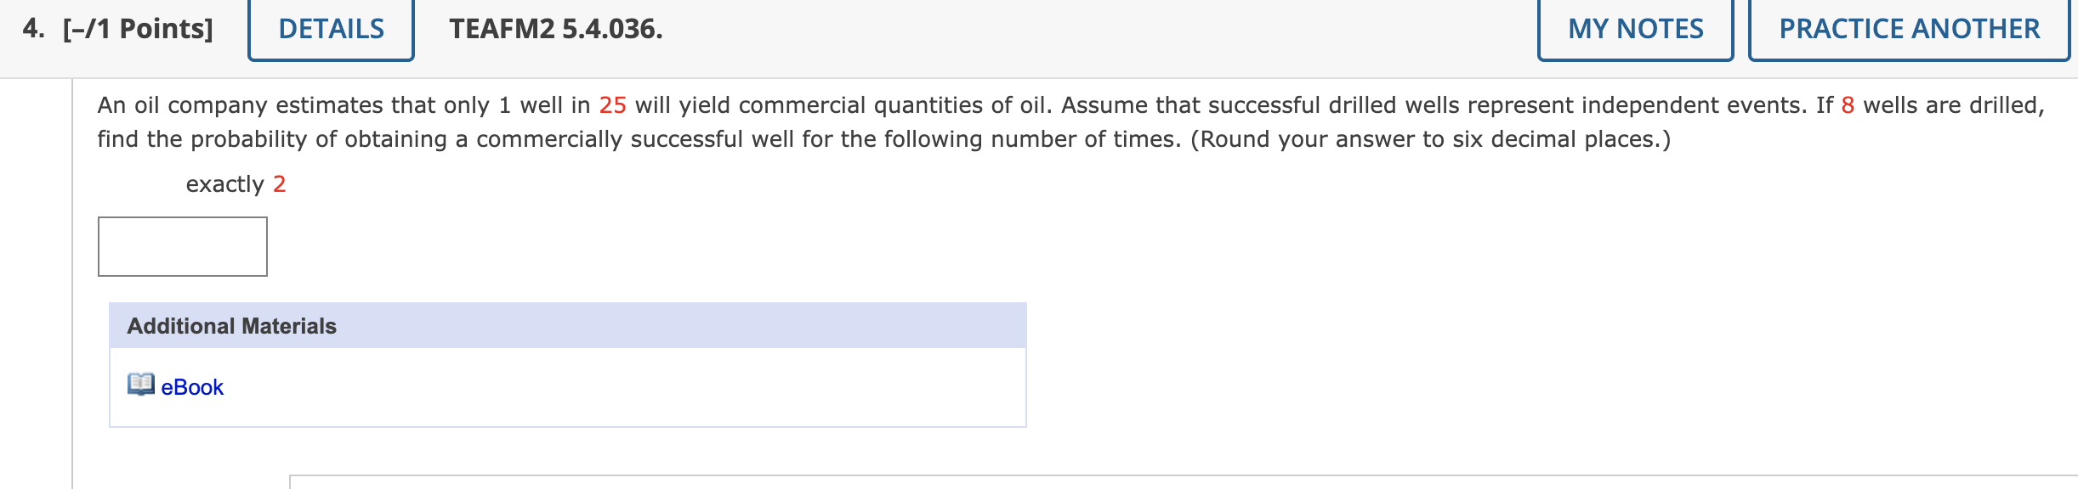Screen dimensions: 2078x489
Task: Open the eBook link
Action: click(x=190, y=386)
